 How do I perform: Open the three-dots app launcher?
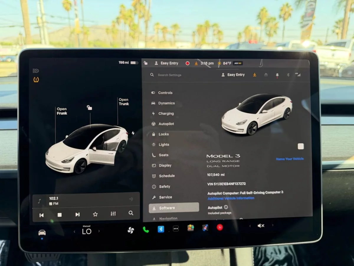[176, 228]
